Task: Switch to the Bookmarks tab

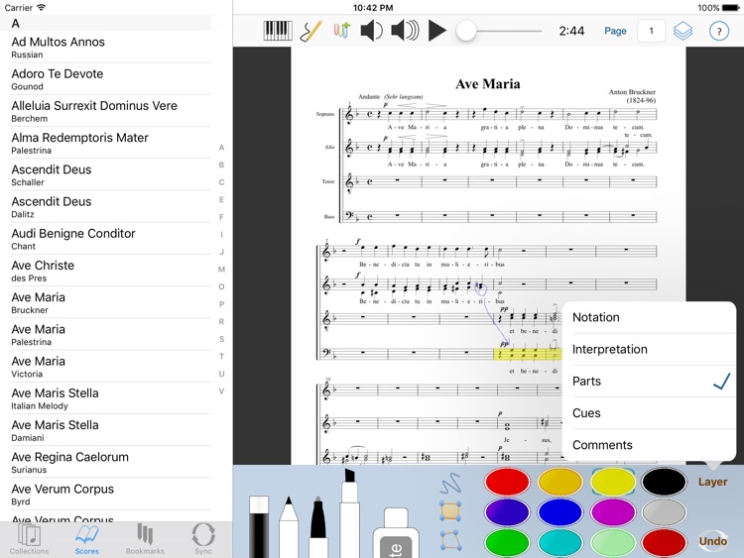Action: tap(145, 539)
